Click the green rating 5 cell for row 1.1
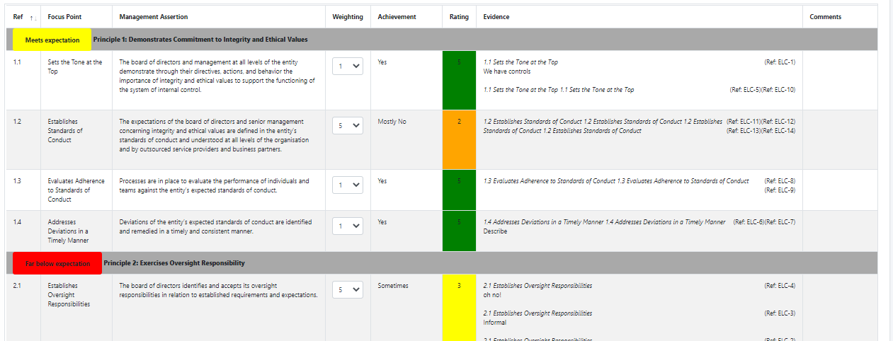This screenshot has width=893, height=341. point(459,81)
